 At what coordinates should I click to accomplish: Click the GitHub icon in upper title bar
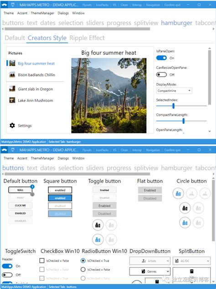click(13, 5)
